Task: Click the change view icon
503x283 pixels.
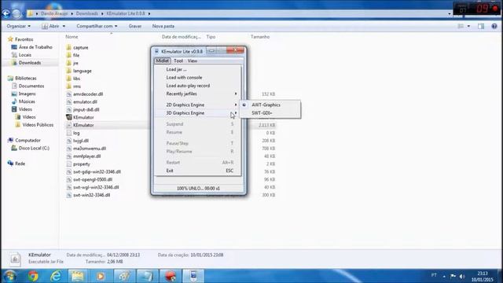Action: [461, 26]
